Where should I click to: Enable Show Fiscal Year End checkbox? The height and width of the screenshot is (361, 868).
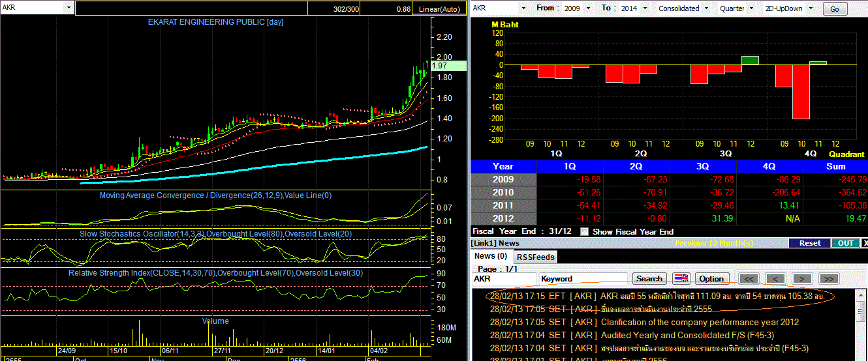tap(584, 232)
